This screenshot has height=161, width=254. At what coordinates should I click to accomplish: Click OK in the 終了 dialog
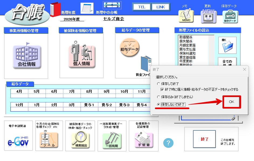pyautogui.click(x=231, y=102)
